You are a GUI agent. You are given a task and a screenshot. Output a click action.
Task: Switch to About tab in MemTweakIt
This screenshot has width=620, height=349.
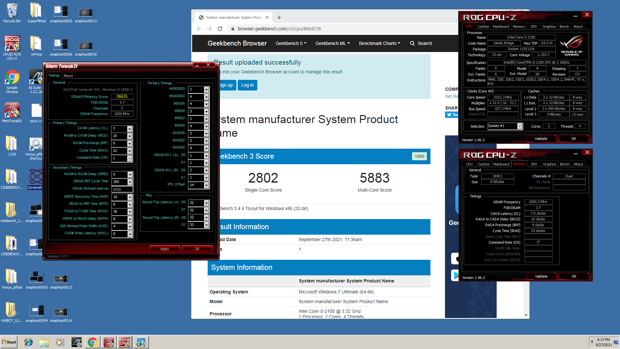click(68, 76)
